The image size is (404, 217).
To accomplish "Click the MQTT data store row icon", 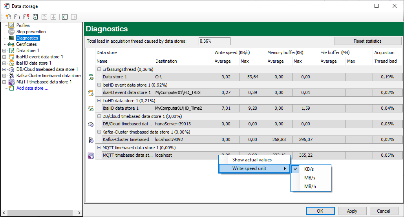I will coord(91,156).
